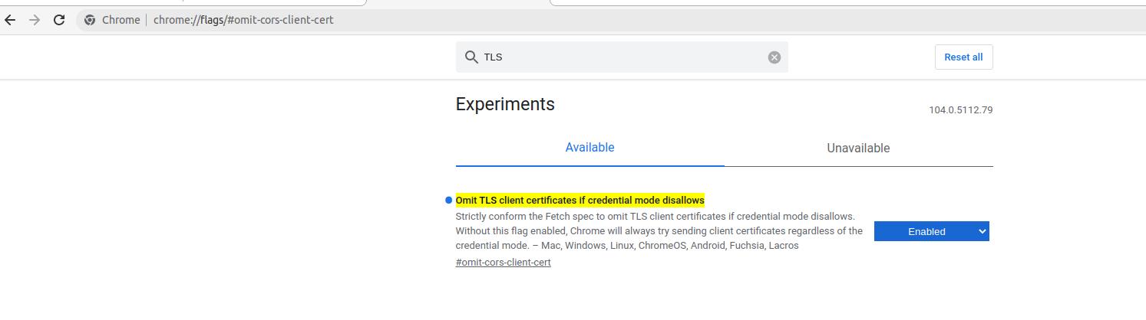The width and height of the screenshot is (1146, 320).
Task: Click the browser back arrow
Action: (x=10, y=20)
